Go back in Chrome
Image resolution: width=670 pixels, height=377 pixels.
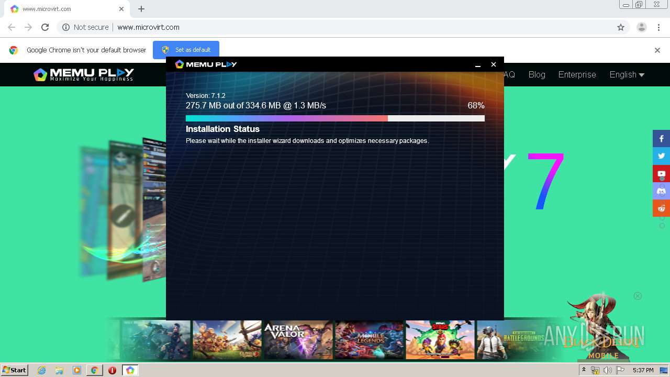(x=12, y=27)
